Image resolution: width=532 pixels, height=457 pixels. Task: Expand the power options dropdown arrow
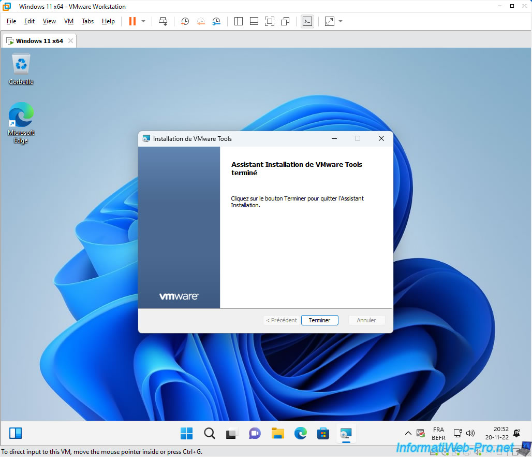143,21
